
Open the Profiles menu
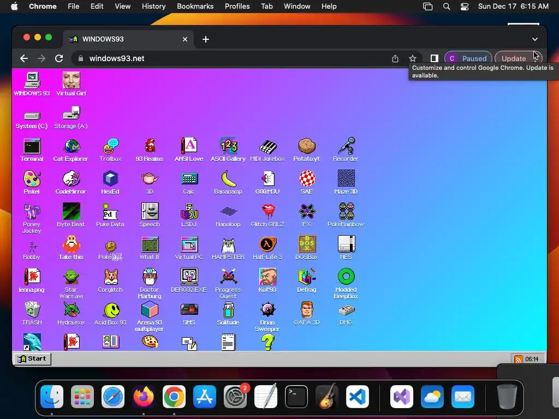coord(237,6)
